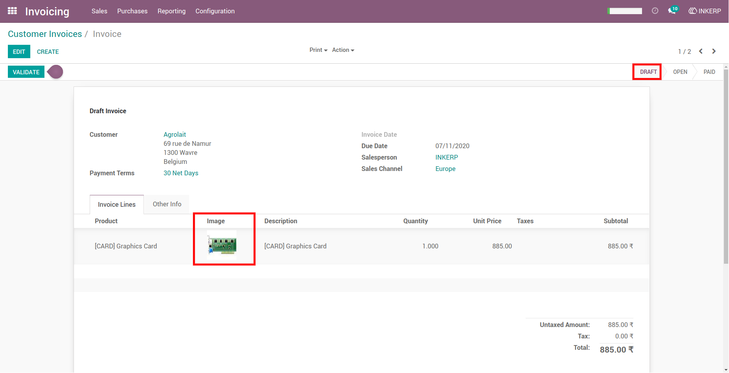The height and width of the screenshot is (373, 729).
Task: Click the Invoicing app title
Action: tap(47, 11)
